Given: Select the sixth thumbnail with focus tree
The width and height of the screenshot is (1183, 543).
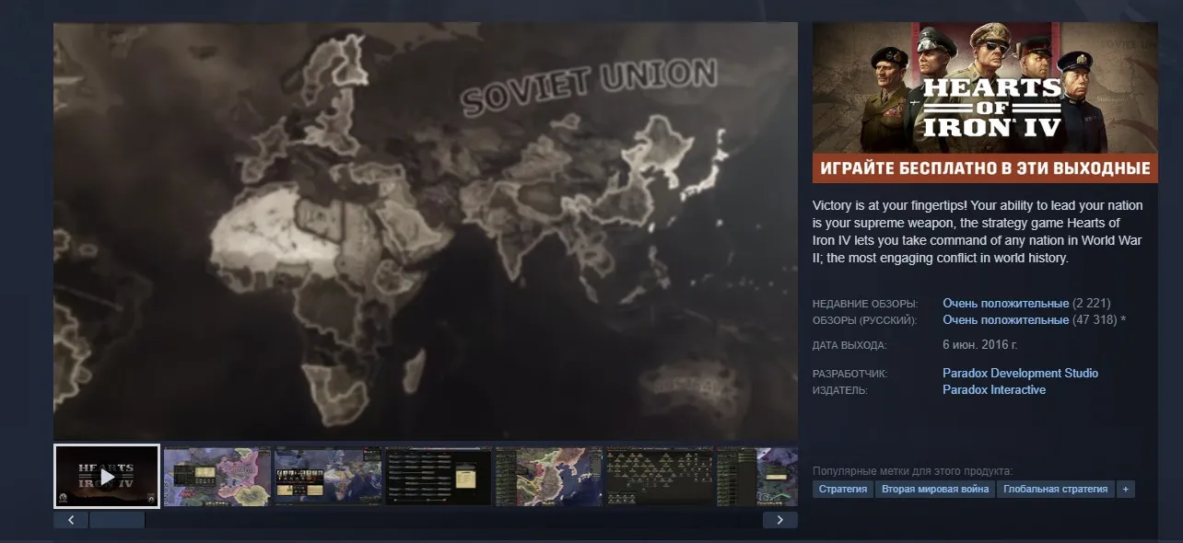Looking at the screenshot, I should pos(660,476).
